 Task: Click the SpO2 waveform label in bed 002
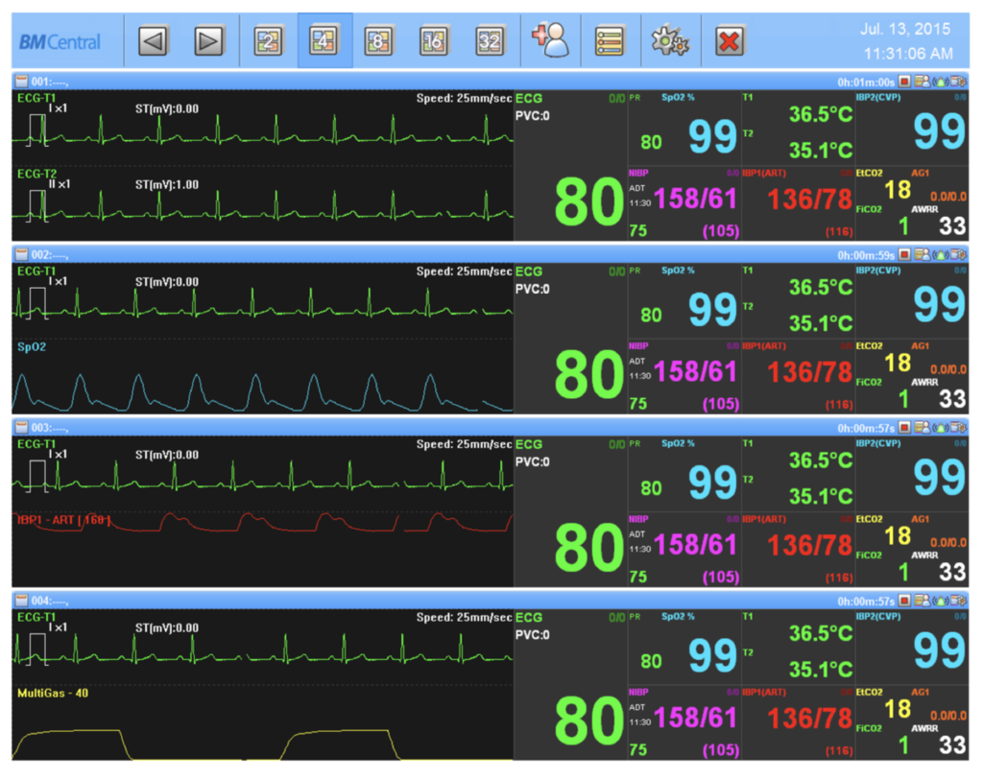pos(32,347)
